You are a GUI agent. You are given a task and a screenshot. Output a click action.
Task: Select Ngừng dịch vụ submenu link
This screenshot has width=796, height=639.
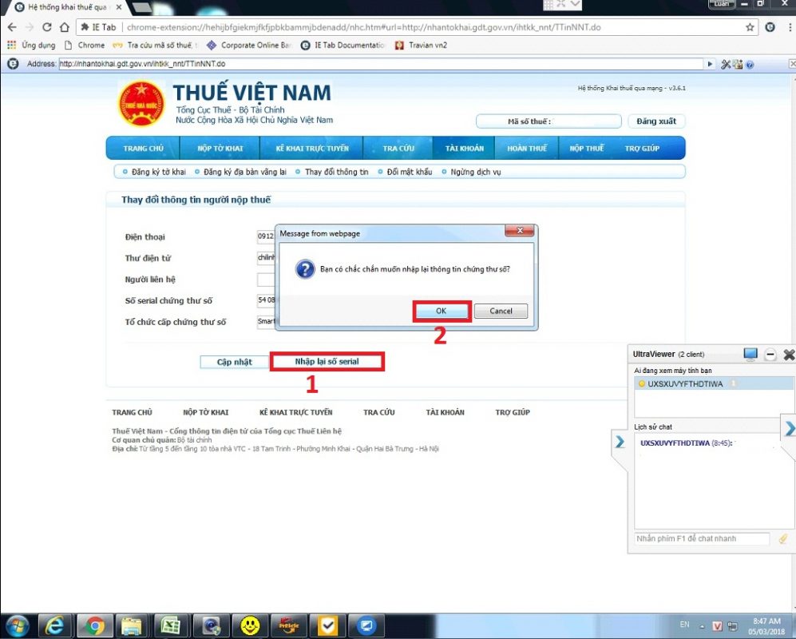pos(476,173)
